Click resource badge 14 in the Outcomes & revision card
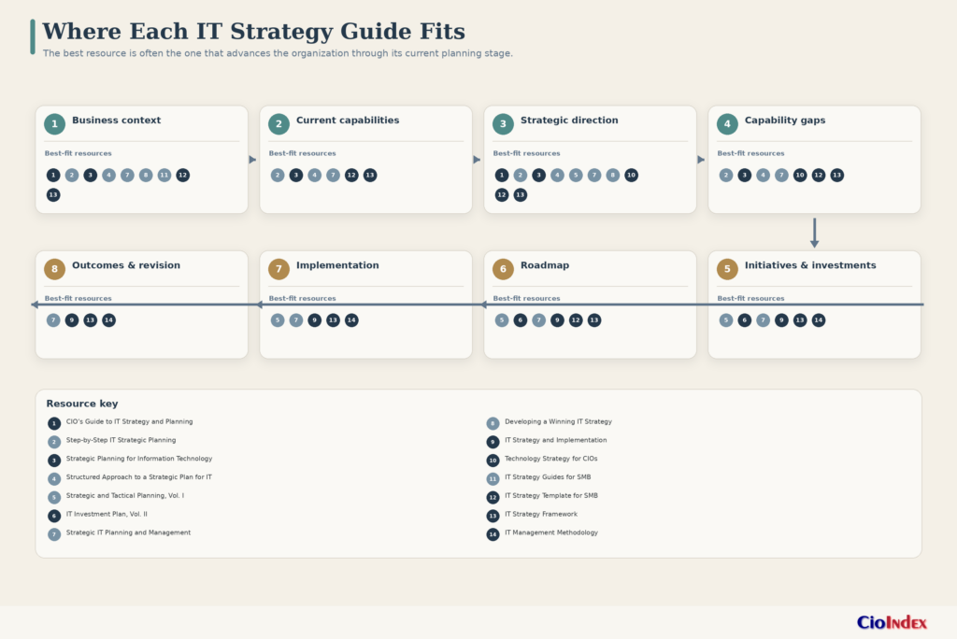This screenshot has height=639, width=957. tap(108, 319)
